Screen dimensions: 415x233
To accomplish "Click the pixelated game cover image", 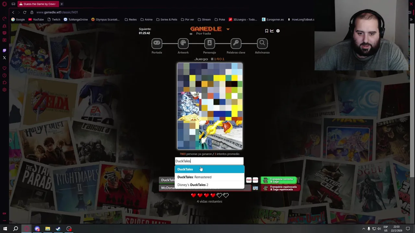I will point(210,106).
